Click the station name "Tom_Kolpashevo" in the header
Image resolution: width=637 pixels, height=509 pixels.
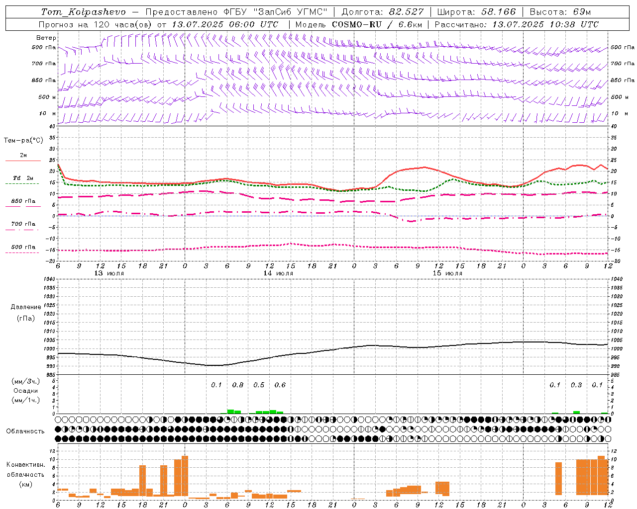click(84, 12)
